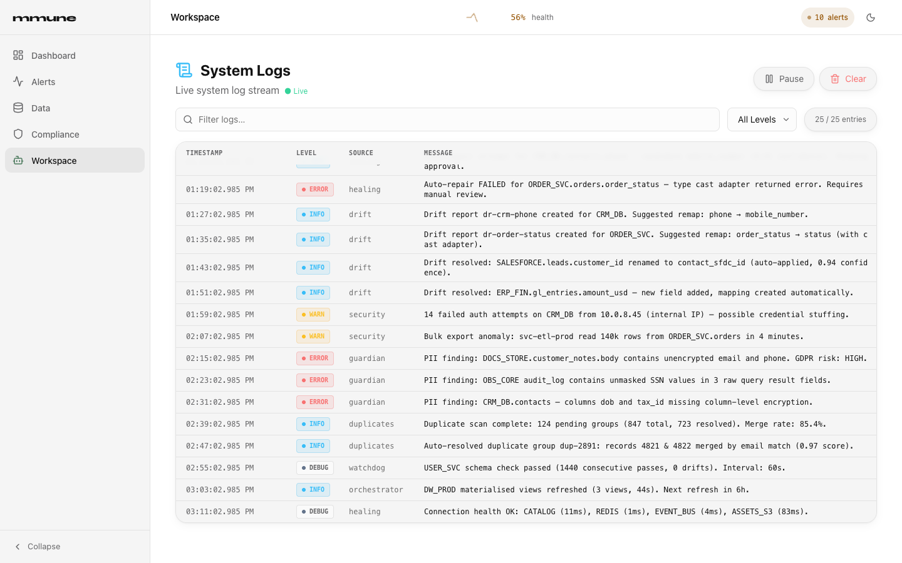Screen dimensions: 902x563
Task: Click the Auto-repair FAILED message
Action: click(643, 190)
